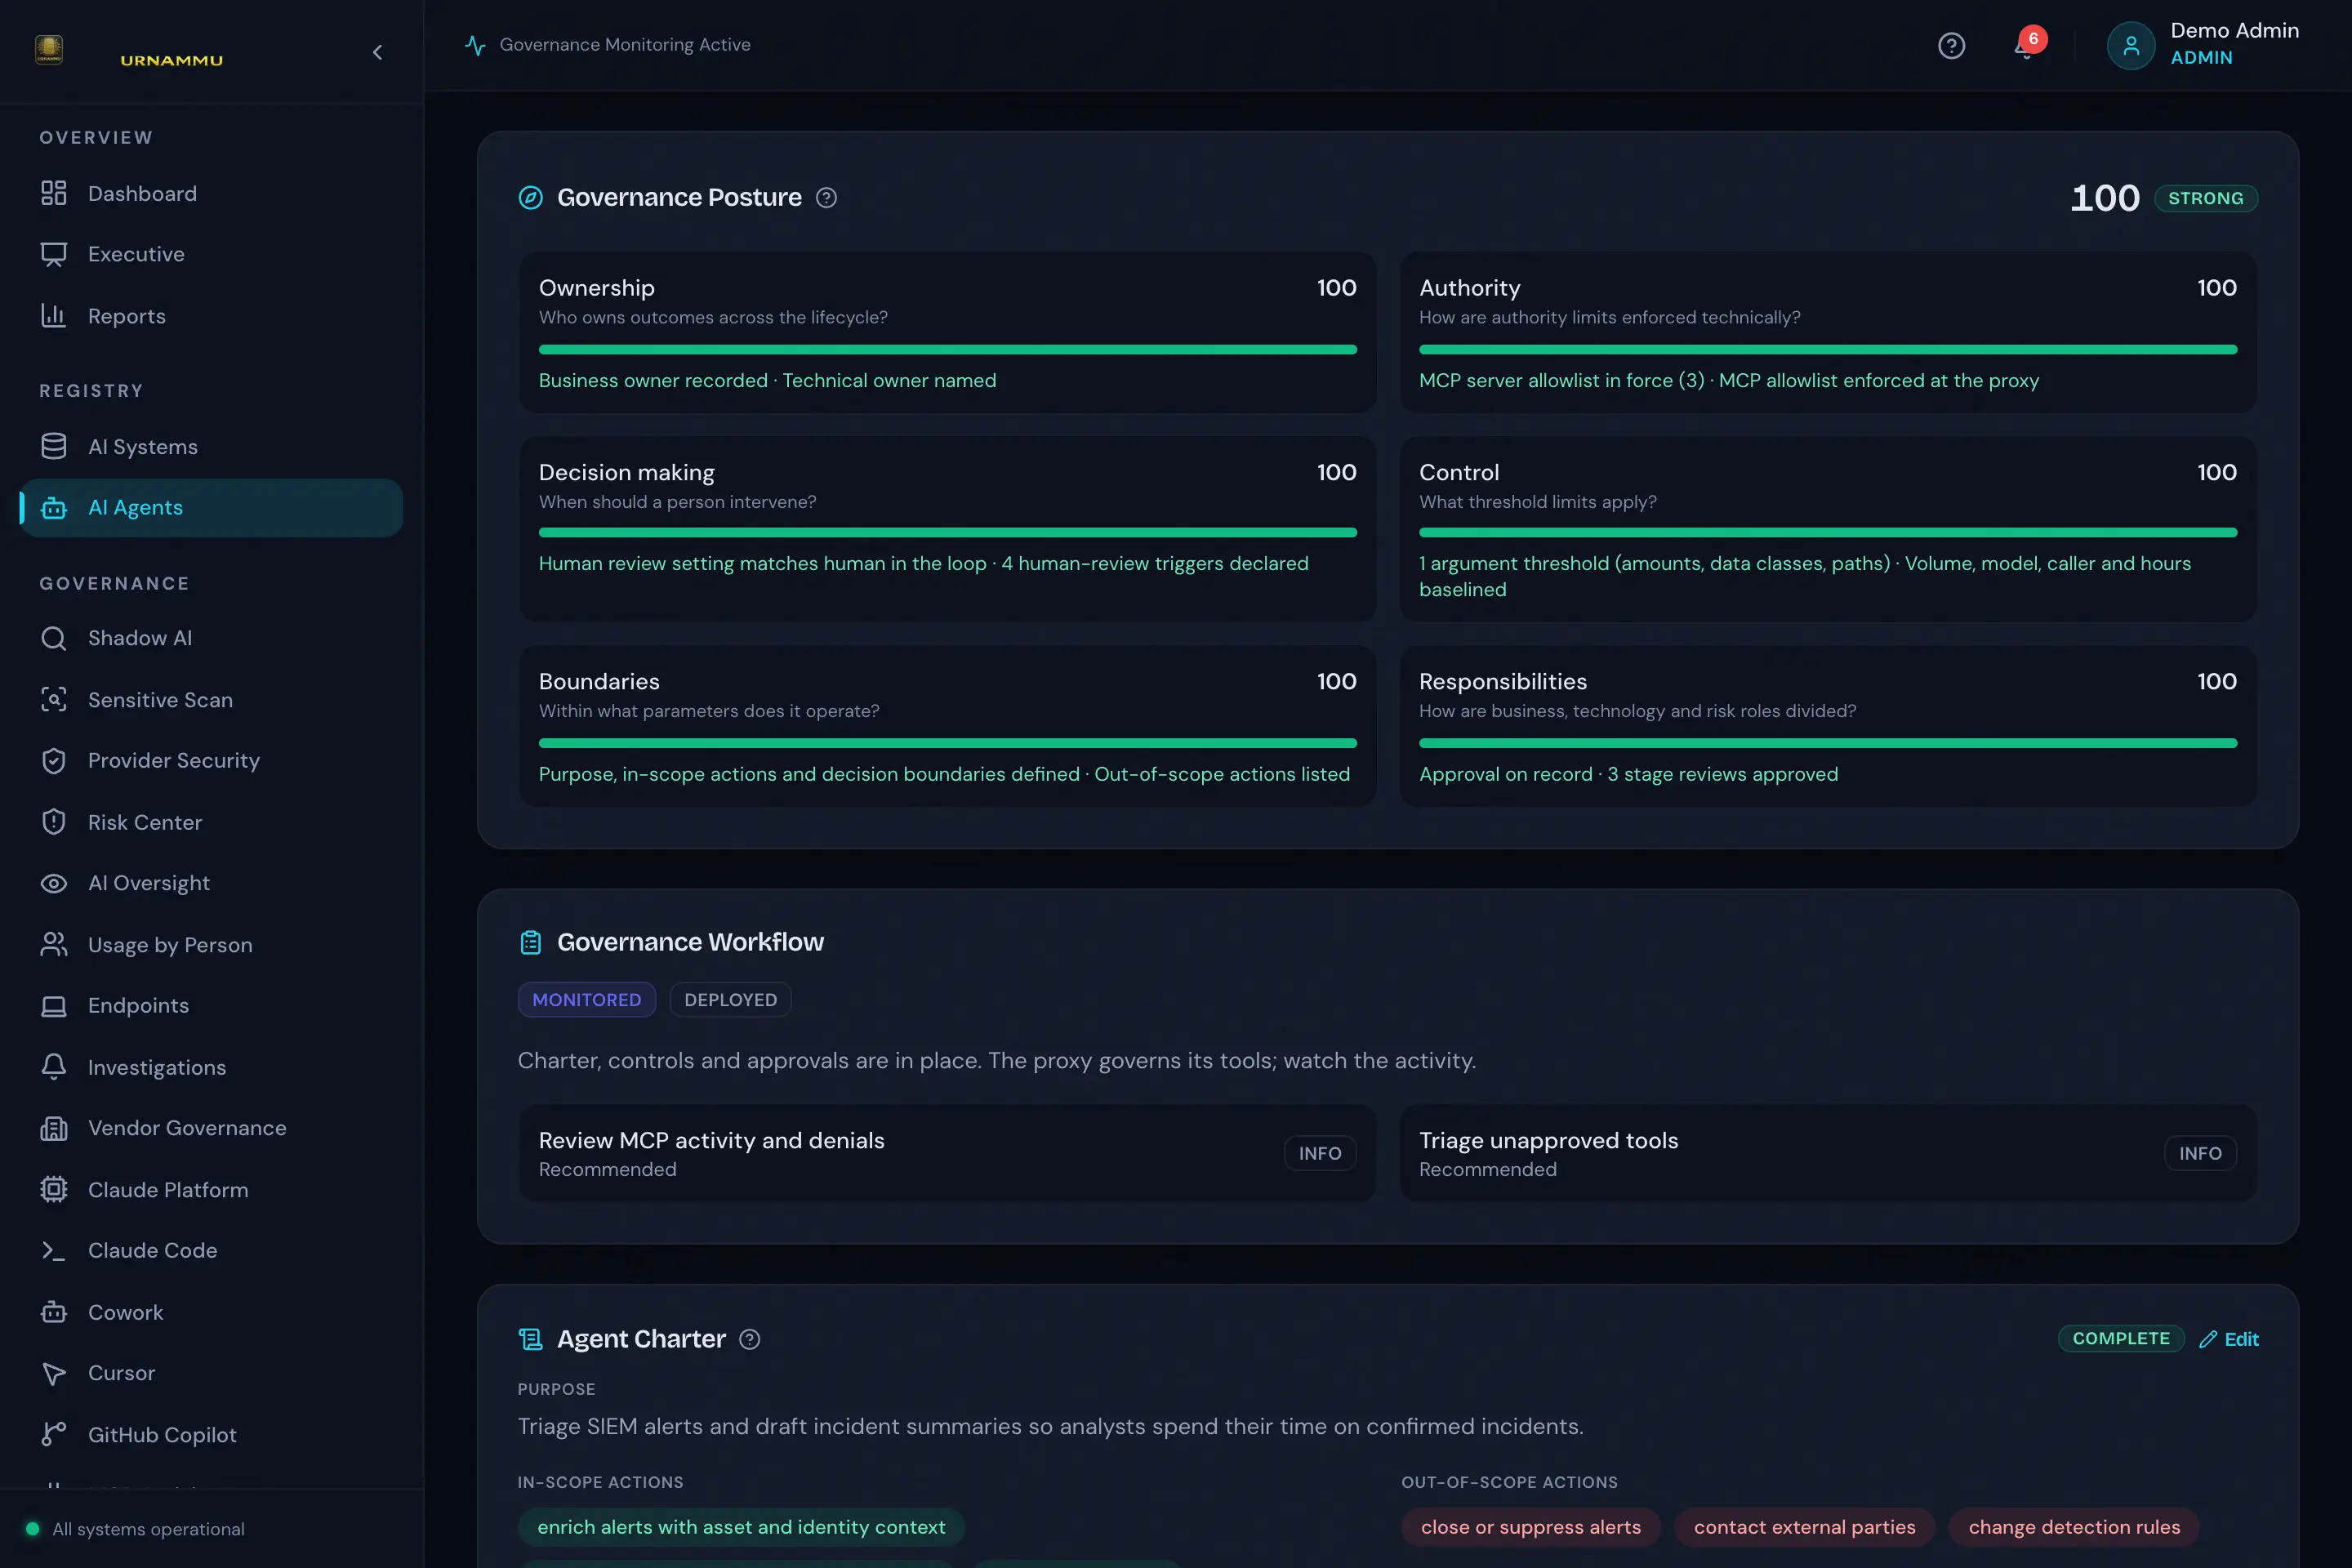Open Review MCP activity and denials
This screenshot has height=1568, width=2352.
coord(947,1153)
